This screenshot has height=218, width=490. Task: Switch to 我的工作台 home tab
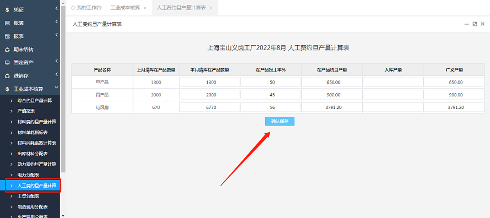pos(86,8)
